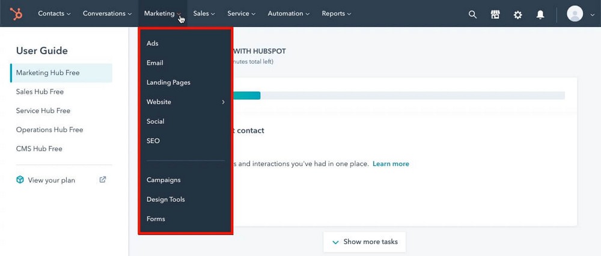
Task: Expand the account menu chevron beside avatar
Action: (592, 15)
